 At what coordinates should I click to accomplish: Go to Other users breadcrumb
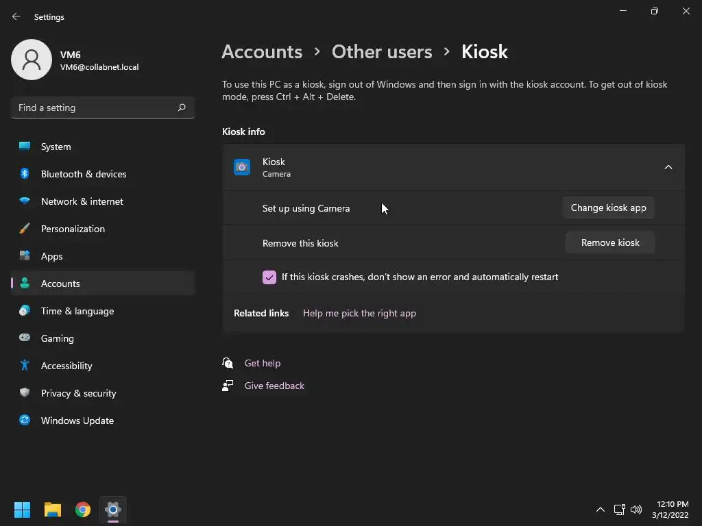(382, 51)
